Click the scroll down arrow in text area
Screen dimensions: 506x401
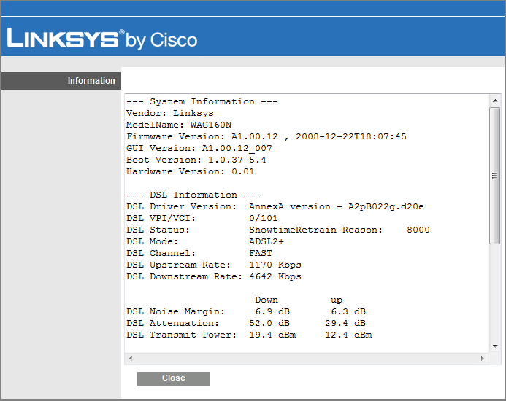click(495, 346)
